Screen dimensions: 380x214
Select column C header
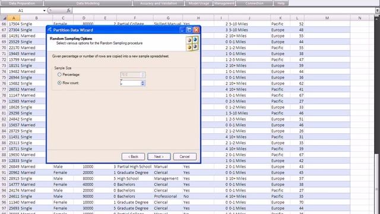point(63,18)
